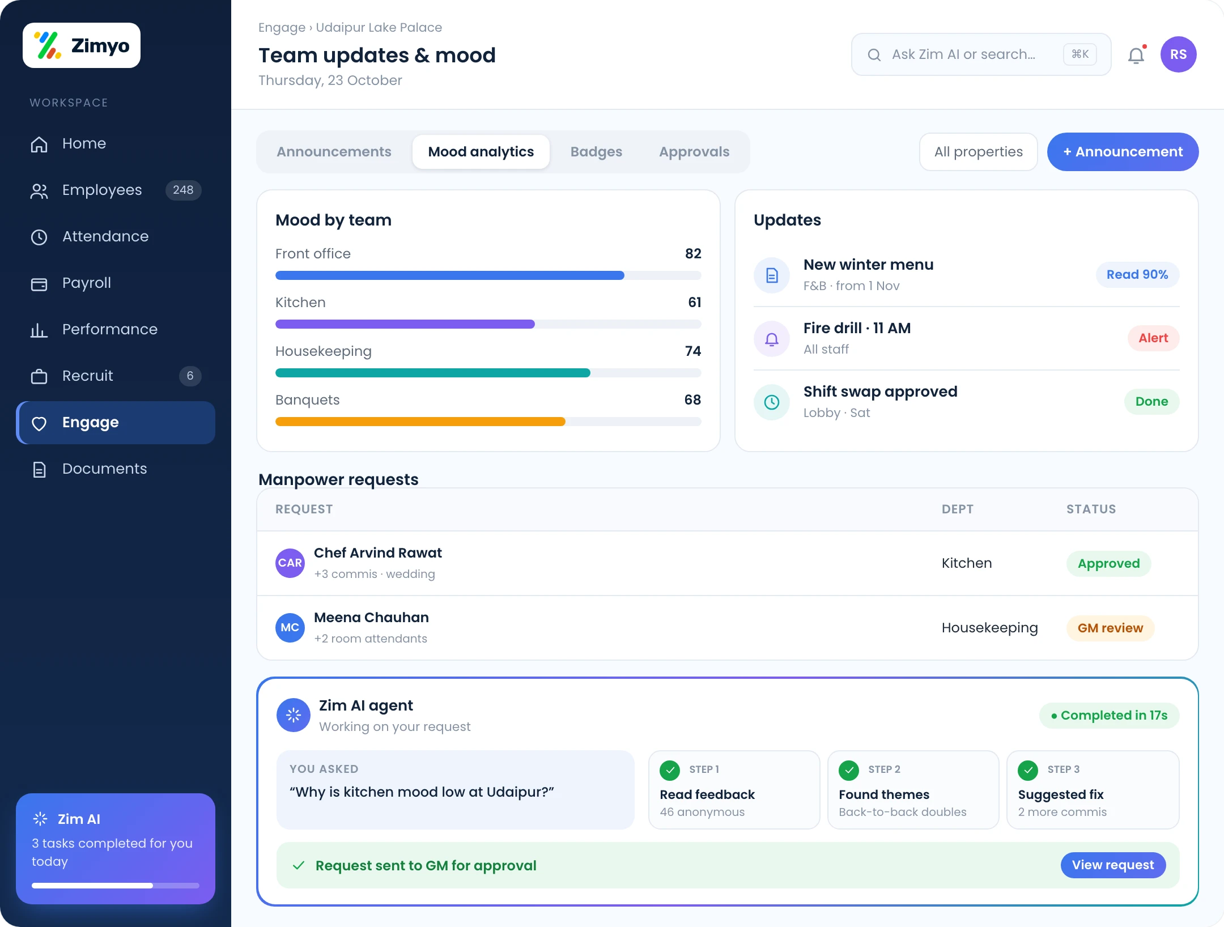
Task: Click the New winter menu title
Action: pyautogui.click(x=869, y=265)
